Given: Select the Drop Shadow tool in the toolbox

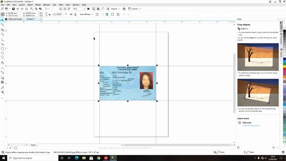Looking at the screenshot, I should tap(2, 78).
